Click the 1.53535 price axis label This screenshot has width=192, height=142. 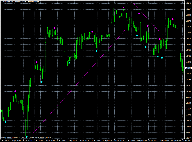188,27
